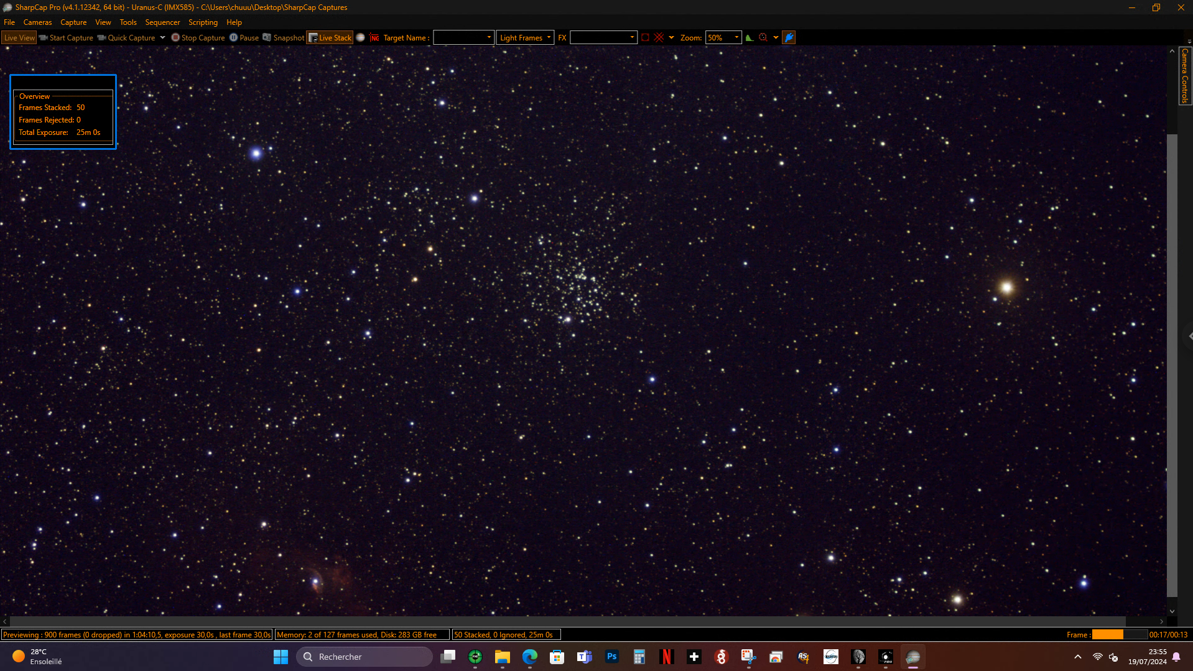
Task: Open the Light Frames dropdown
Action: point(525,37)
